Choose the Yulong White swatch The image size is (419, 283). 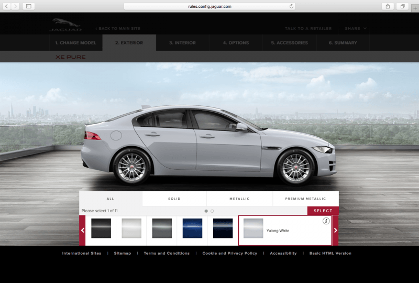coord(253,228)
